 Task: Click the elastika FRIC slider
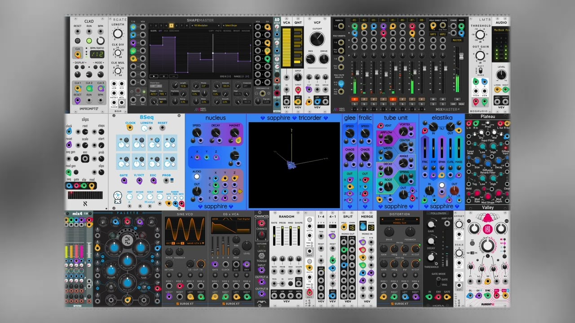point(425,148)
